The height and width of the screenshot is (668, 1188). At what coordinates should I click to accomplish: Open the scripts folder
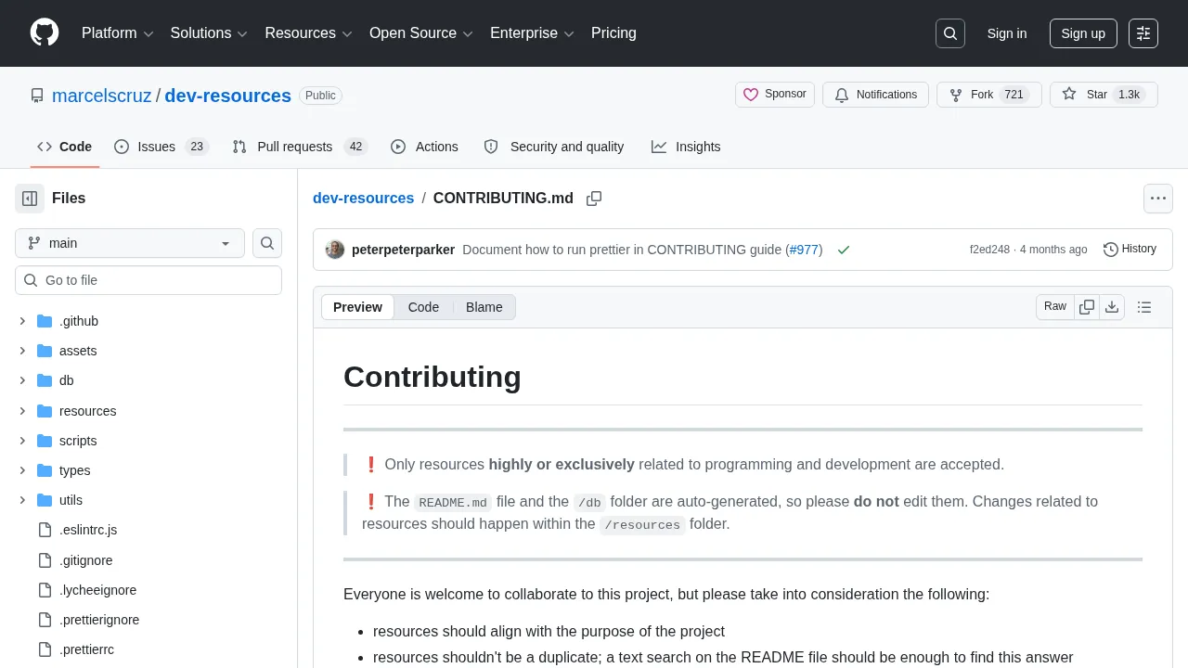click(x=78, y=441)
